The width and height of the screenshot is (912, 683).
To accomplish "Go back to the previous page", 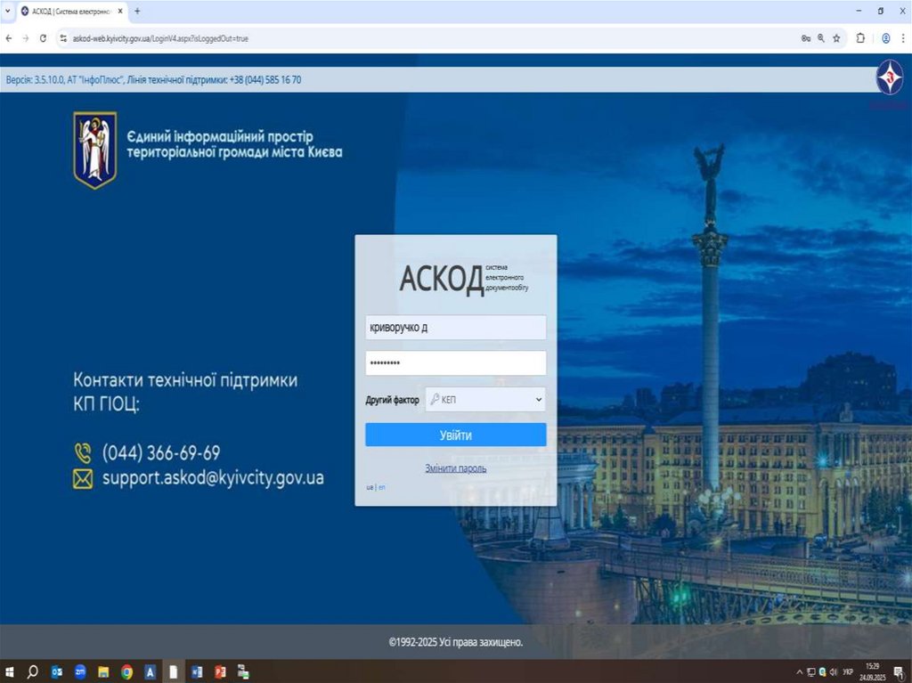I will coord(8,38).
